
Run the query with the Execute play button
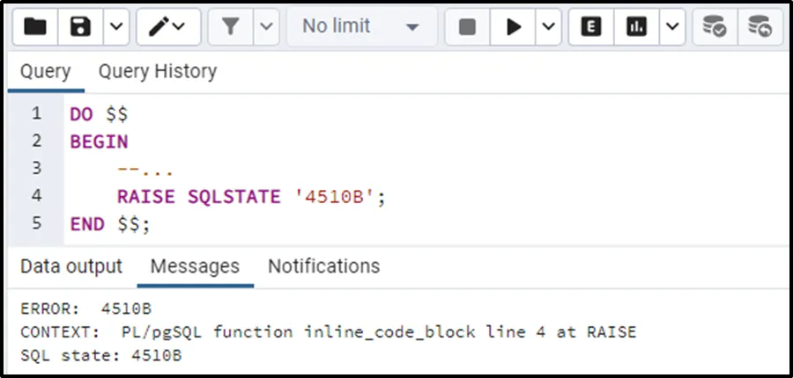click(x=514, y=27)
